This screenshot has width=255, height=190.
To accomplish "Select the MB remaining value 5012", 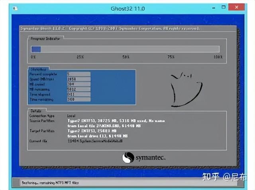I will point(79,89).
